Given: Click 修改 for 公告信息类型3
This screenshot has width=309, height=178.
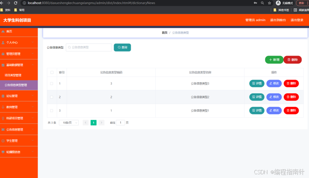Looking at the screenshot, I should tap(274, 83).
